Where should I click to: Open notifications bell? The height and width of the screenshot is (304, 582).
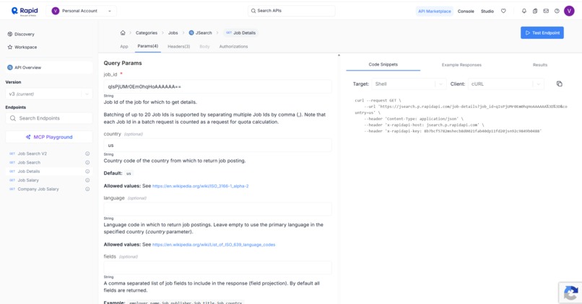(524, 11)
